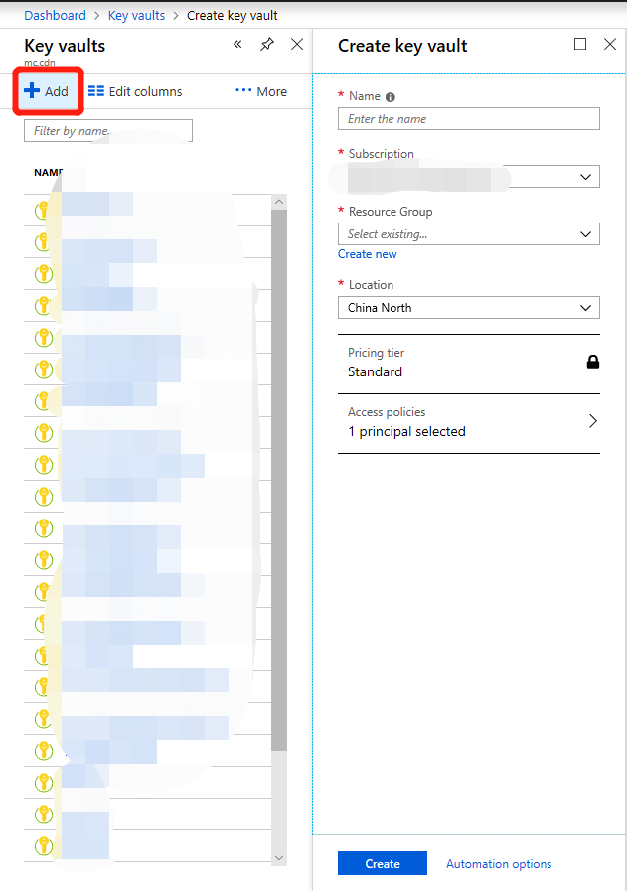The width and height of the screenshot is (627, 891).
Task: Click the Pricing tier lock icon
Action: pyautogui.click(x=593, y=363)
